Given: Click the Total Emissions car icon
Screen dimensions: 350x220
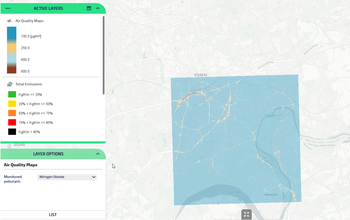Looking at the screenshot, I should click(10, 84).
